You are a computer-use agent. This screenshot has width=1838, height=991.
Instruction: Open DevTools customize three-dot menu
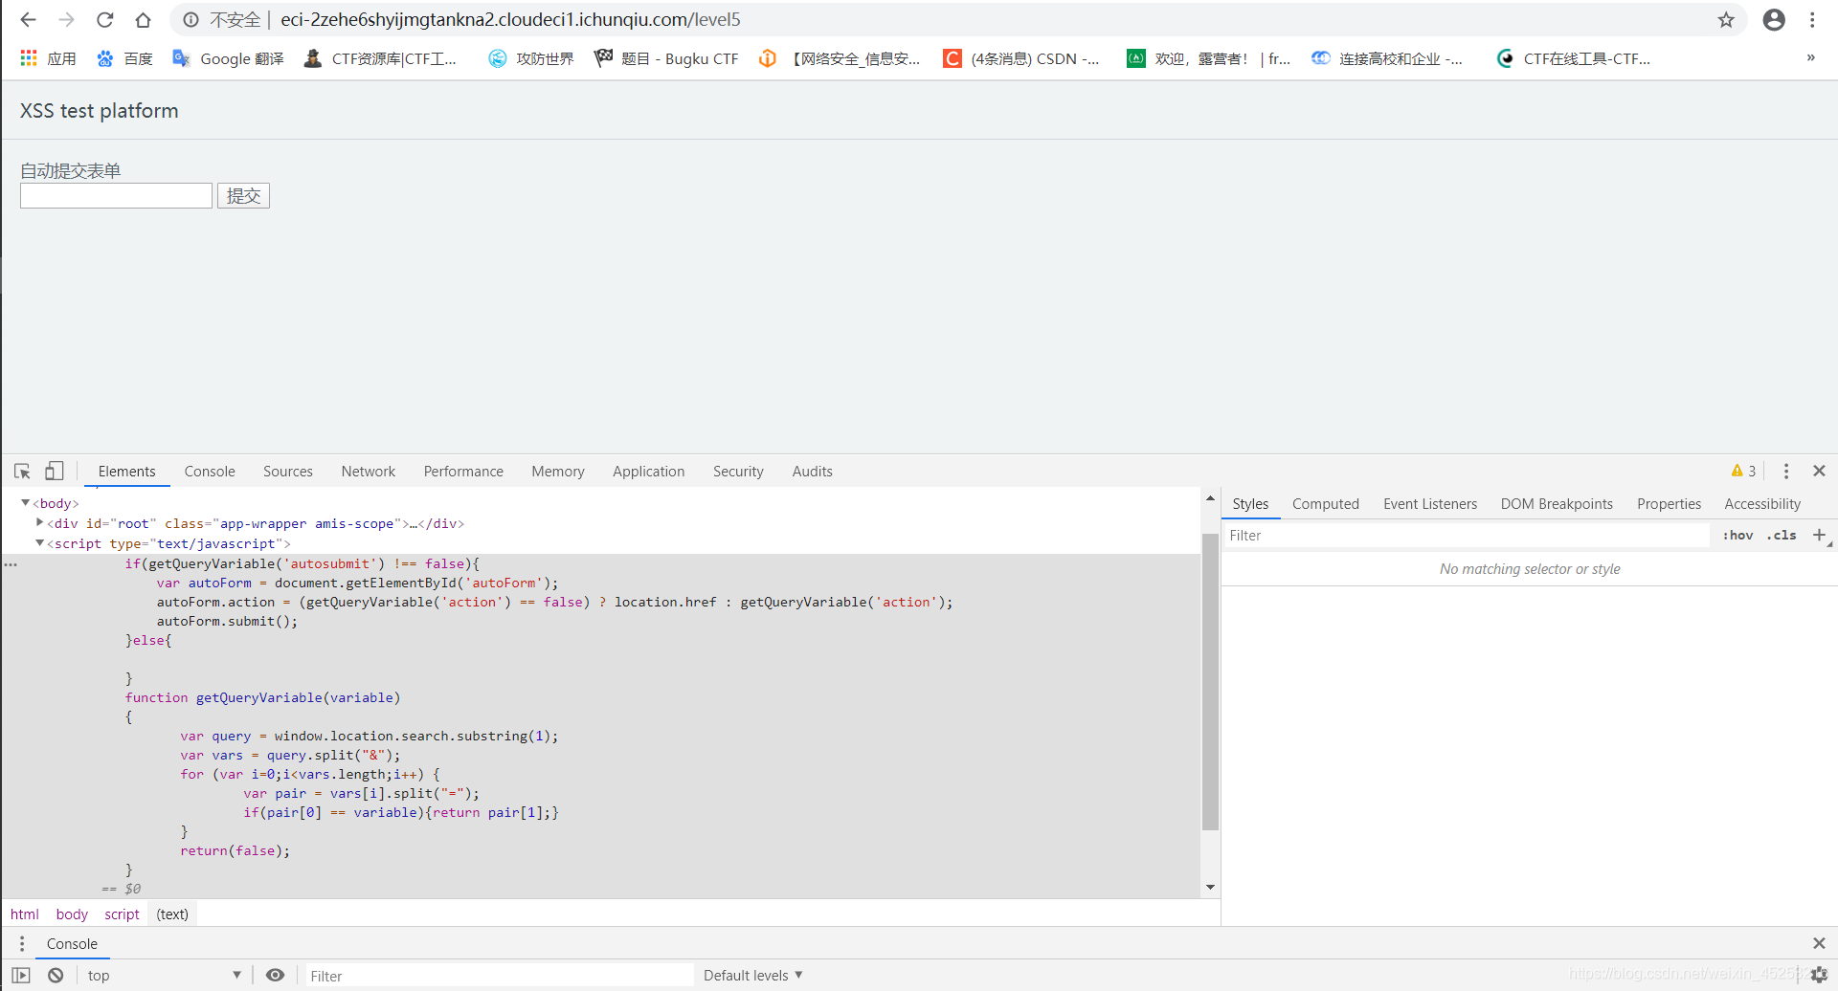point(1786,471)
